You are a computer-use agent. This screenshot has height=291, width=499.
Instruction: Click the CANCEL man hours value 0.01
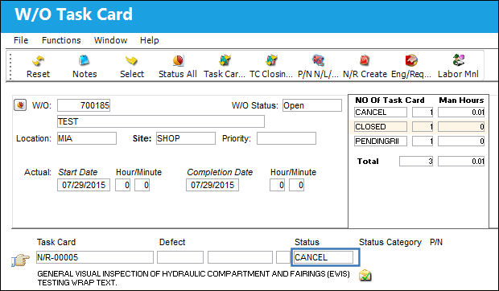461,113
